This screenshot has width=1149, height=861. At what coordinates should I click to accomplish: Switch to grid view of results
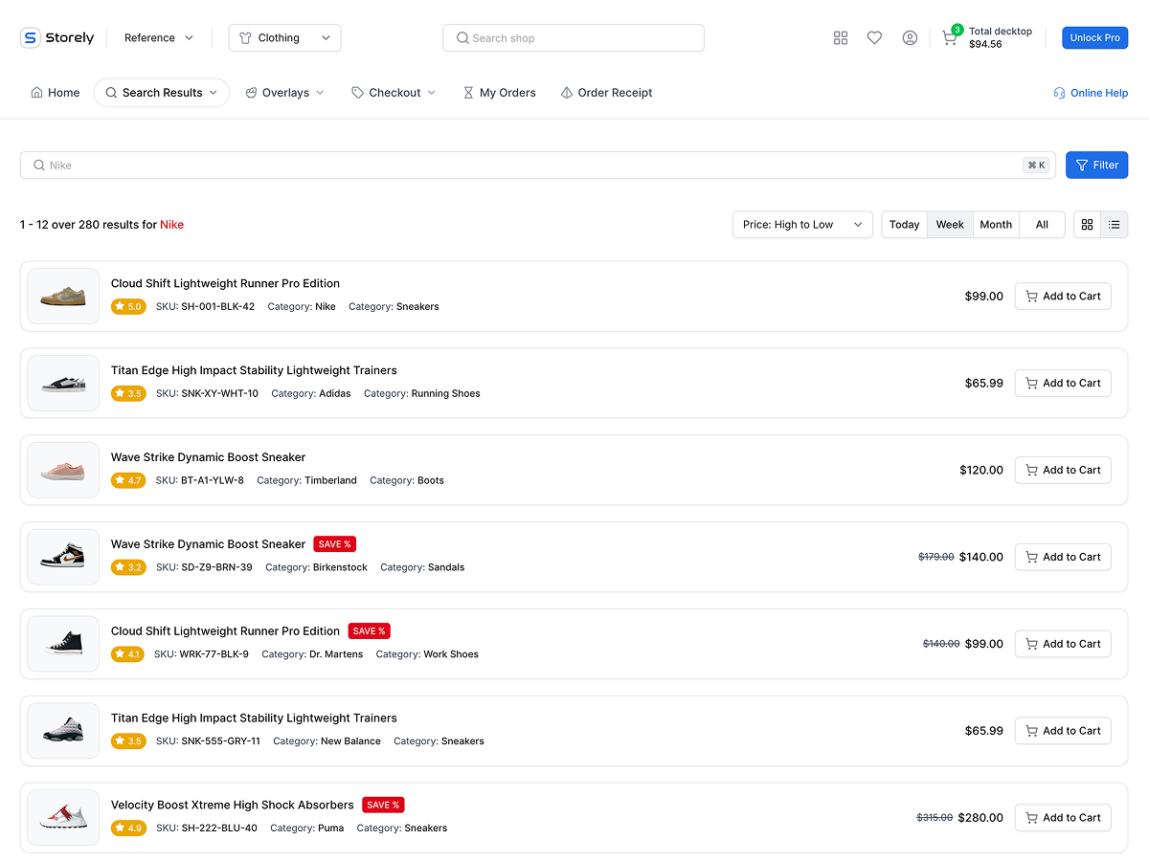(x=1087, y=224)
